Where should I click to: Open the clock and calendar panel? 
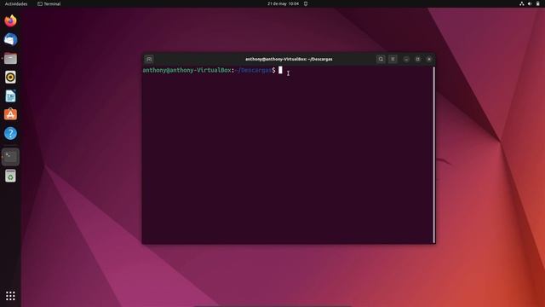coord(283,3)
